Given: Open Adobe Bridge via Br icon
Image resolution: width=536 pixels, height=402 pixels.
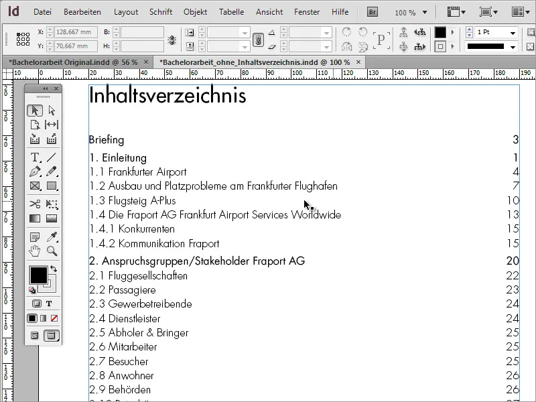Looking at the screenshot, I should pos(373,12).
